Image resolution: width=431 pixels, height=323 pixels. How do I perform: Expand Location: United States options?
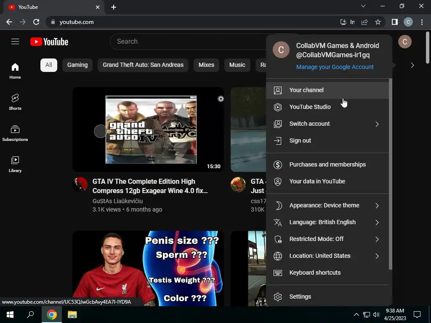click(327, 256)
